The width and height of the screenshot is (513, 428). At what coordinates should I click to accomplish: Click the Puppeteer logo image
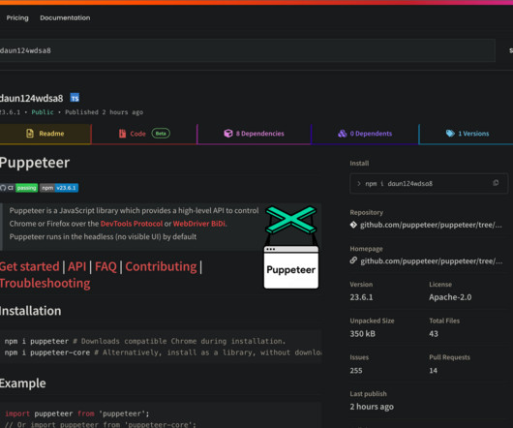point(291,247)
